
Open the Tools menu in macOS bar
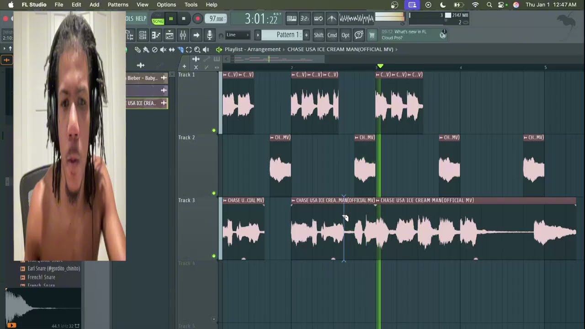(x=191, y=5)
